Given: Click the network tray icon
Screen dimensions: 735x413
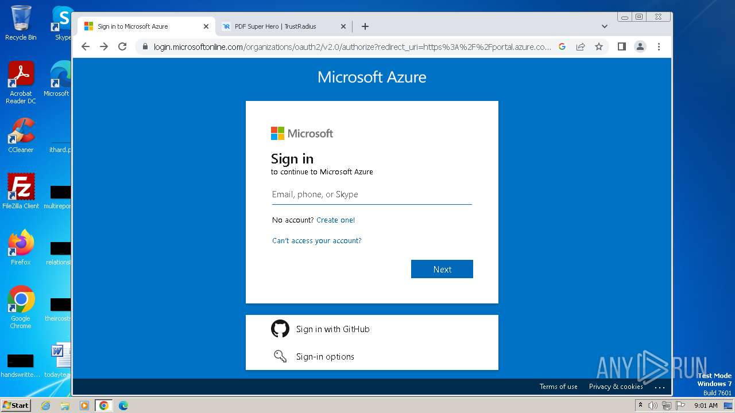Looking at the screenshot, I should click(666, 406).
